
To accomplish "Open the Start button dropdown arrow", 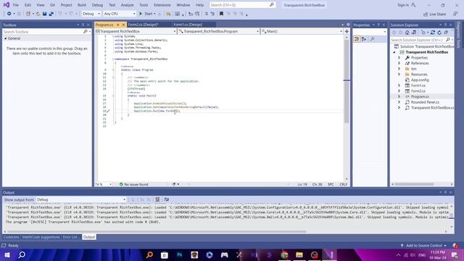I will pos(154,14).
